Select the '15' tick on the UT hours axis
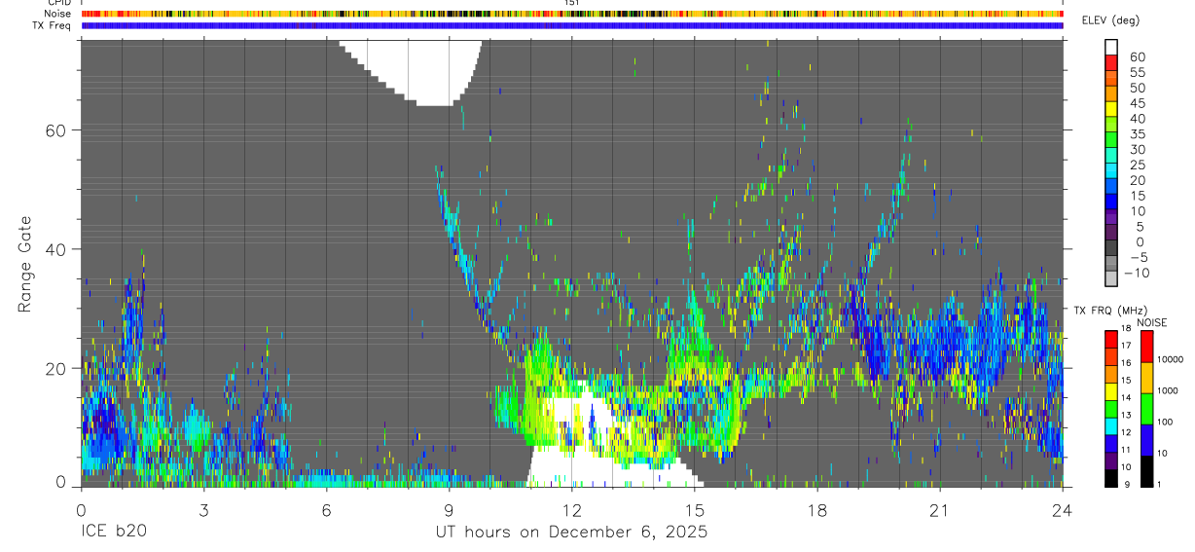The image size is (1195, 552). pyautogui.click(x=694, y=511)
